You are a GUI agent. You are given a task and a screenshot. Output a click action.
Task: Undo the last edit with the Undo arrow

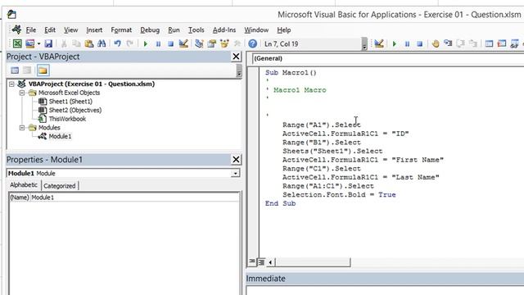tap(117, 43)
